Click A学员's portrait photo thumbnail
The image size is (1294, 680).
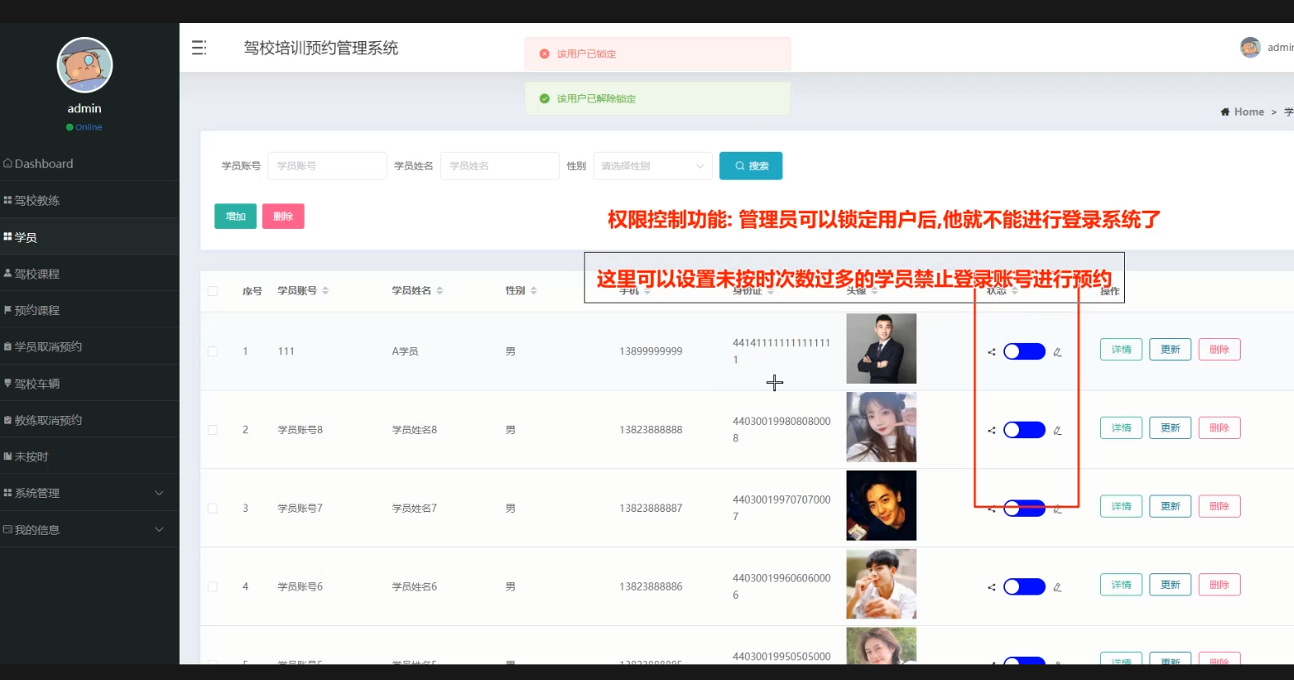click(881, 349)
